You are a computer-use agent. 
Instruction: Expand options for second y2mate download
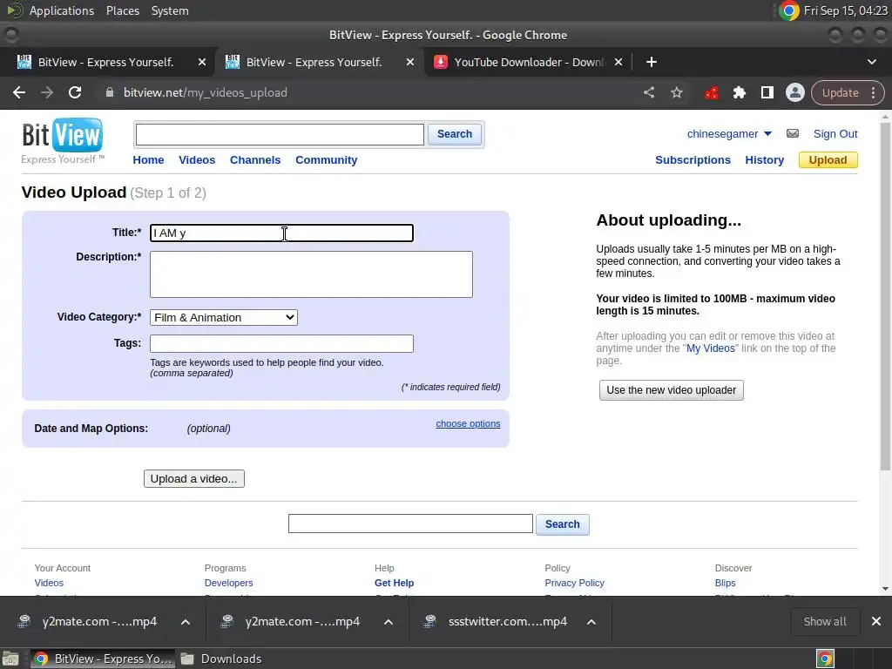(389, 622)
